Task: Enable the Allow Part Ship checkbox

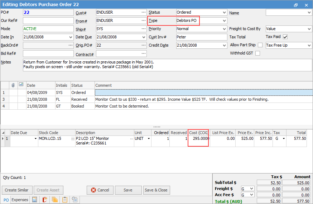Action: pyautogui.click(x=260, y=45)
